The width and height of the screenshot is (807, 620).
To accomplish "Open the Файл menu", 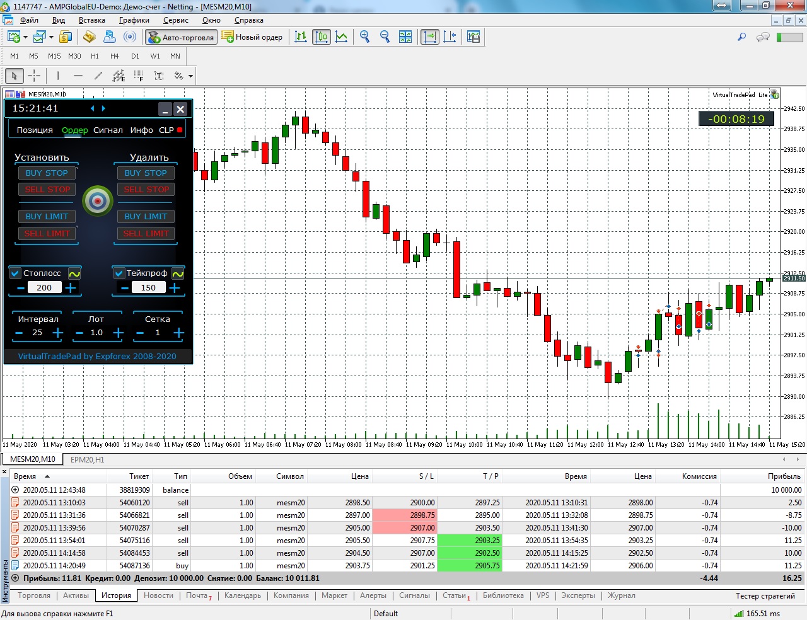I will pos(29,20).
